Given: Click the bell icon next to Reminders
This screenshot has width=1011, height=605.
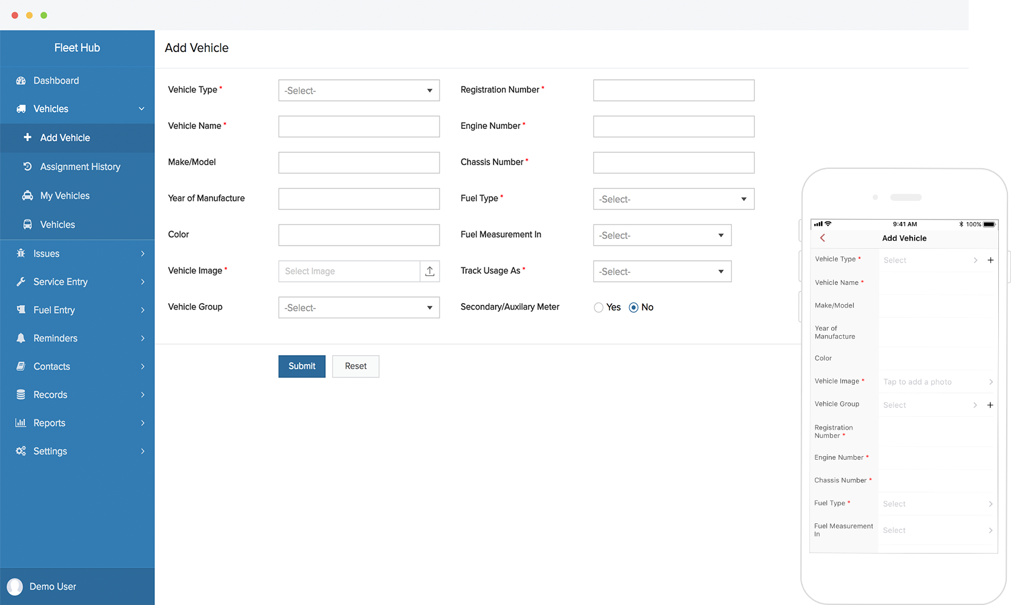Looking at the screenshot, I should (21, 338).
